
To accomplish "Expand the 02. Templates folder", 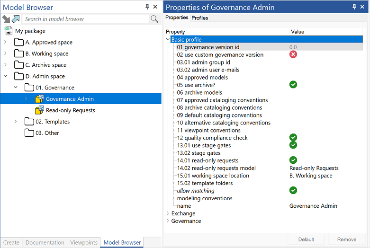I will click(16, 122).
